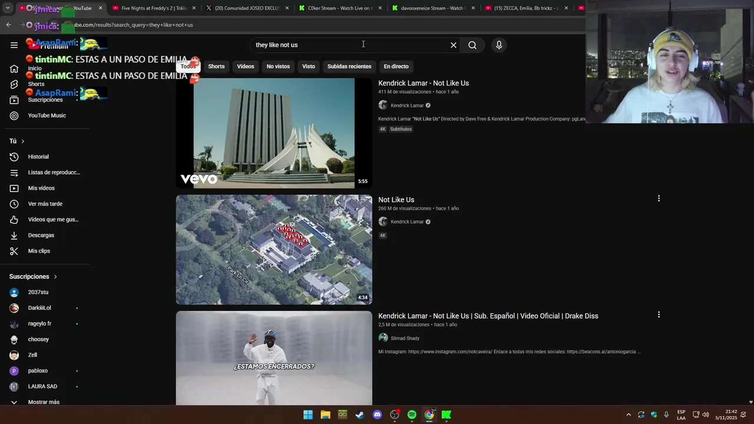Viewport: 754px width, 424px height.
Task: Open Not Like Us Sub. Español video title
Action: pyautogui.click(x=488, y=316)
